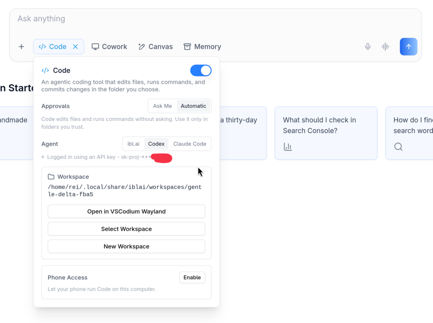
Task: Open the Canvas mode
Action: 156,47
